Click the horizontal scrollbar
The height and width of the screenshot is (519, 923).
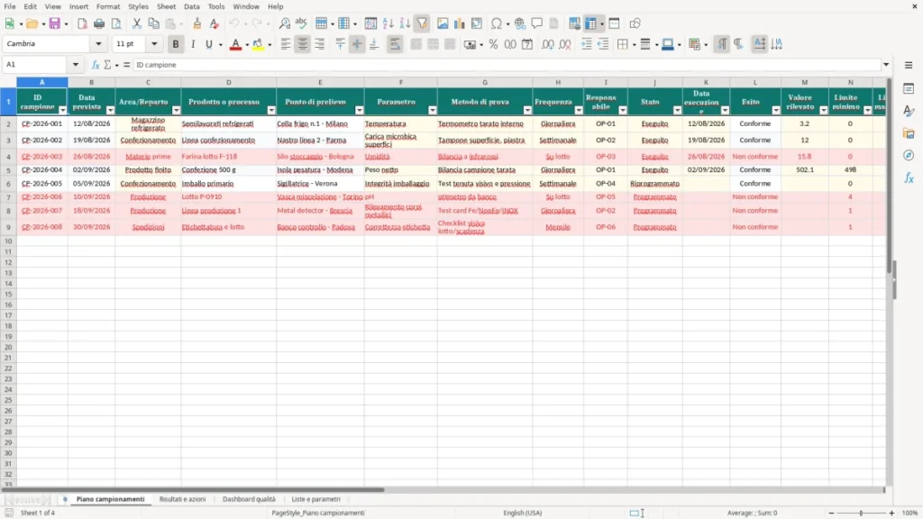pyautogui.click(x=193, y=489)
